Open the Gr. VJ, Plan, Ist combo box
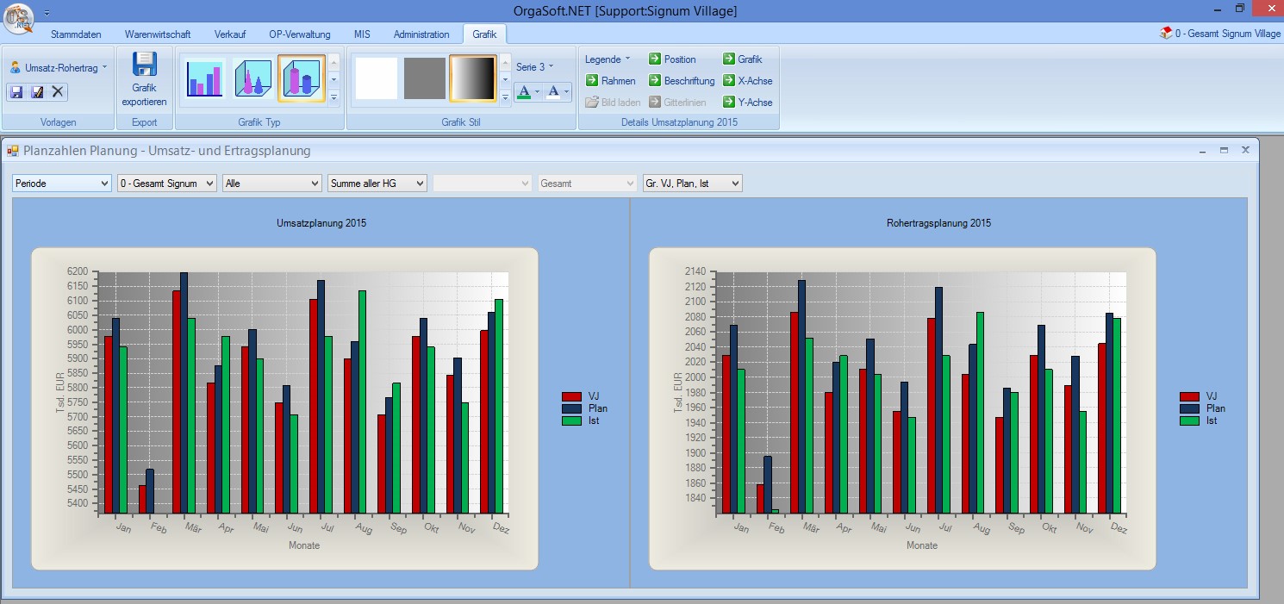The width and height of the screenshot is (1284, 604). point(693,184)
